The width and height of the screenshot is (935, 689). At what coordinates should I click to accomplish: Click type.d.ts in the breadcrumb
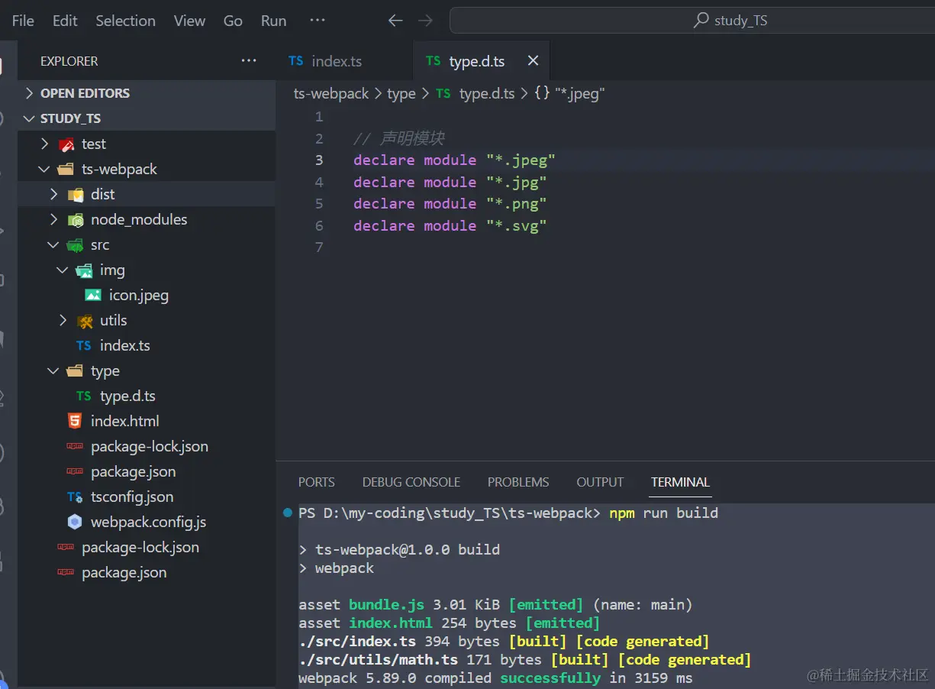[487, 93]
